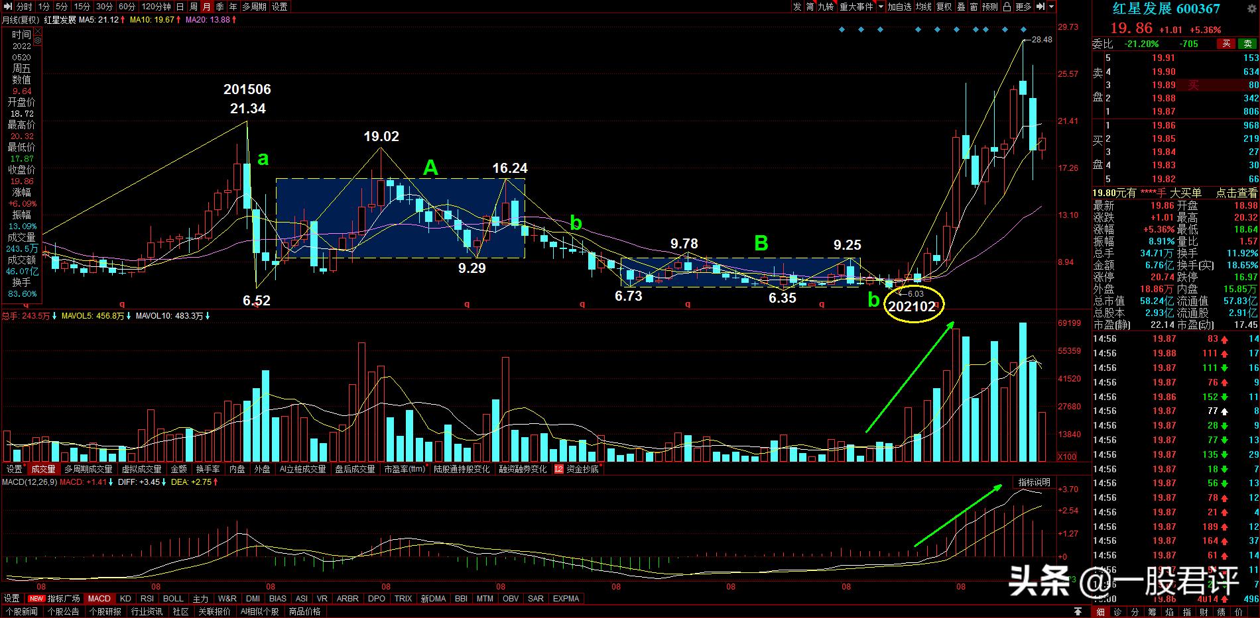Viewport: 1260px width, 618px height.
Task: Switch to the 分时 intraday period
Action: [24, 7]
